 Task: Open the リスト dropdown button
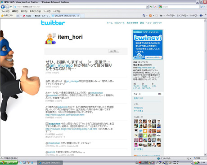[x=114, y=51]
